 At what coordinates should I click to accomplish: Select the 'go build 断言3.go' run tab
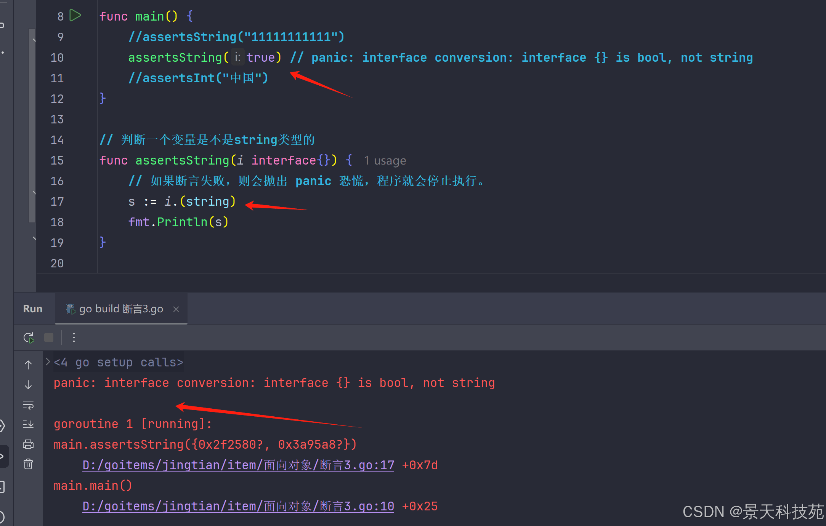[x=120, y=309]
